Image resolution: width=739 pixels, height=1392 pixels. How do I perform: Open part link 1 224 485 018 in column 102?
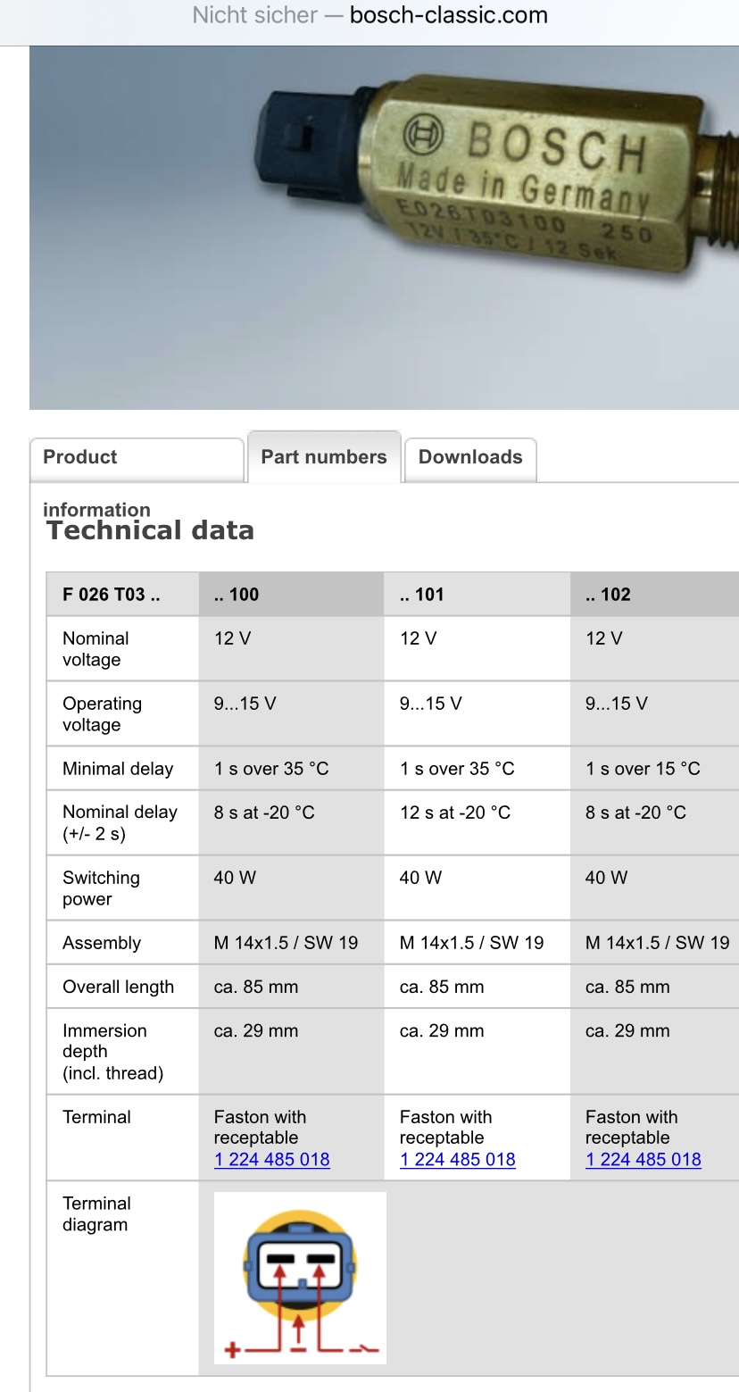(x=644, y=1159)
